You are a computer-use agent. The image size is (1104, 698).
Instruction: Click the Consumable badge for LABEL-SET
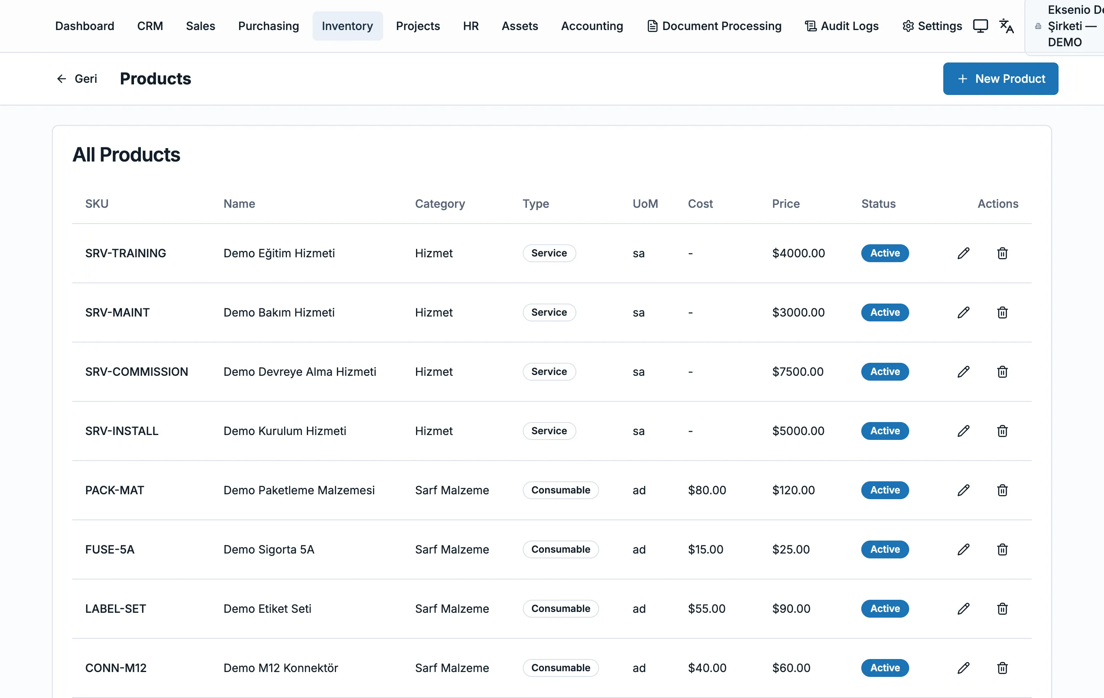(560, 609)
